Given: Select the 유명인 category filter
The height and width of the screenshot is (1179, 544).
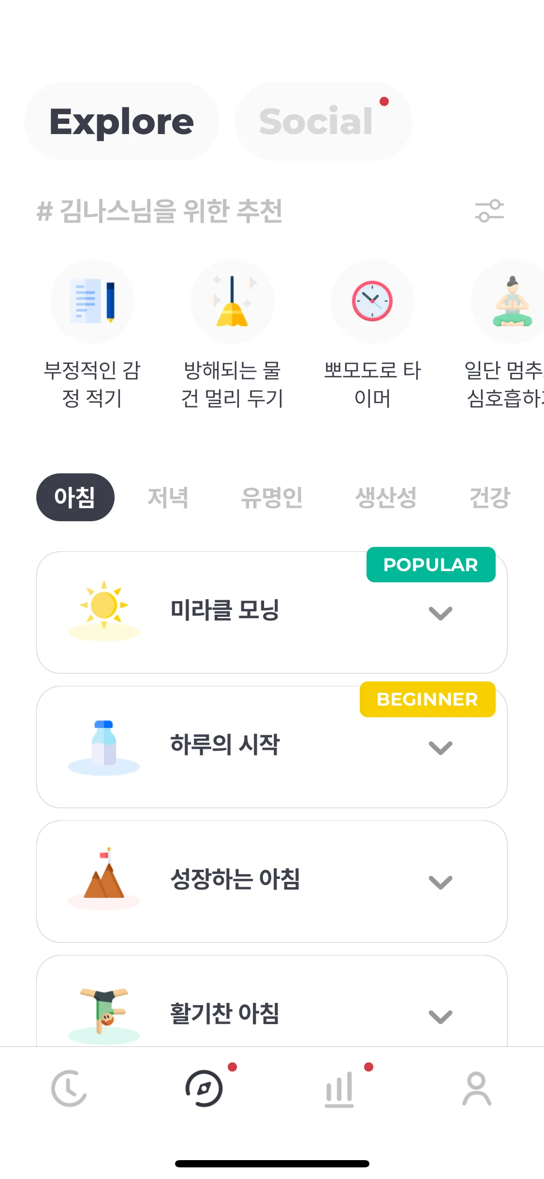Looking at the screenshot, I should coord(272,498).
